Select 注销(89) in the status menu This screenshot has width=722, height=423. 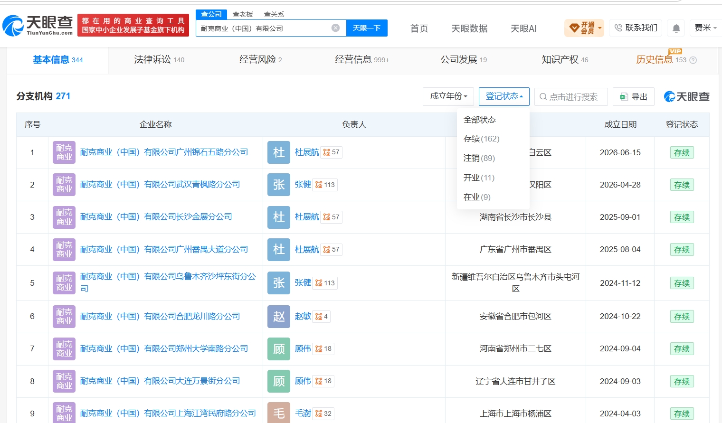tap(479, 158)
